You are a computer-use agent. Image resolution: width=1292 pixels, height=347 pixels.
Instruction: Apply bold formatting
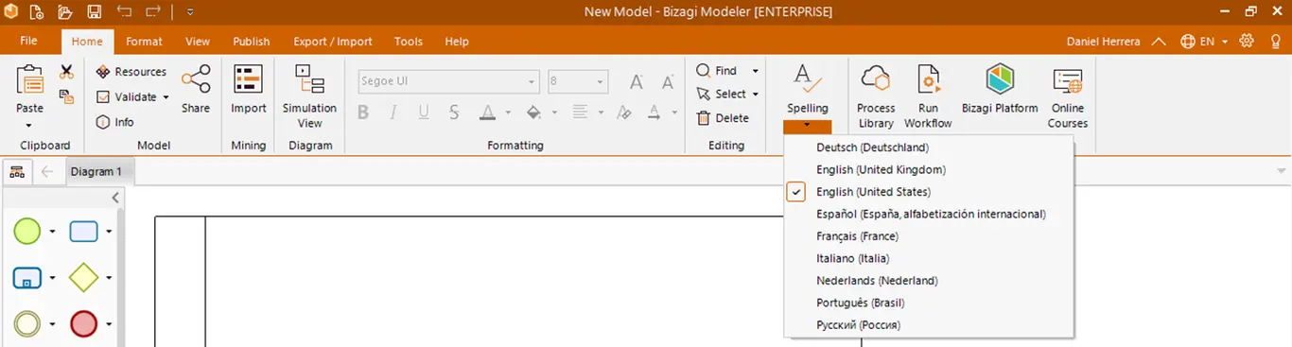pyautogui.click(x=363, y=113)
